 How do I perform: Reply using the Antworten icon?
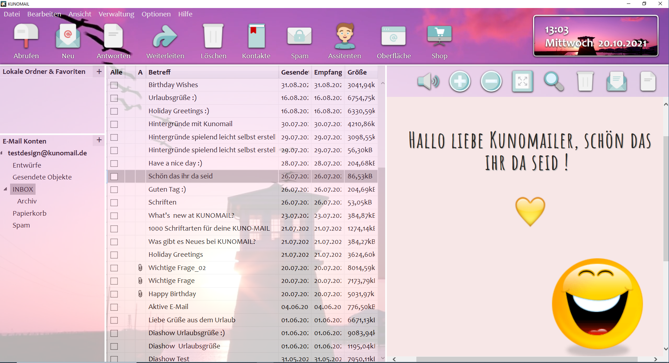(113, 36)
